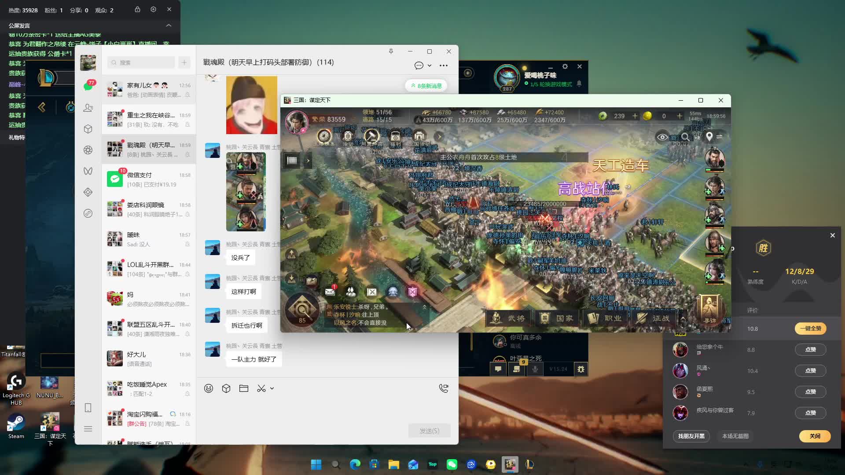845x475 pixels.
Task: Click the magnifier search icon on game map
Action: coord(685,137)
